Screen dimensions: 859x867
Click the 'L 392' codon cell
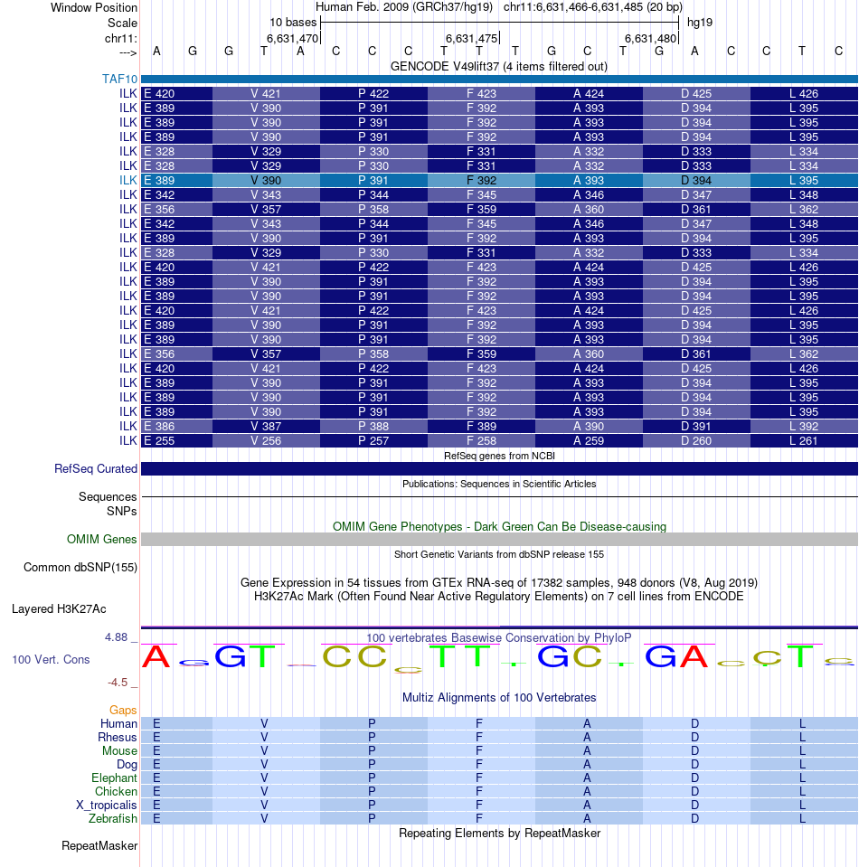pyautogui.click(x=804, y=427)
